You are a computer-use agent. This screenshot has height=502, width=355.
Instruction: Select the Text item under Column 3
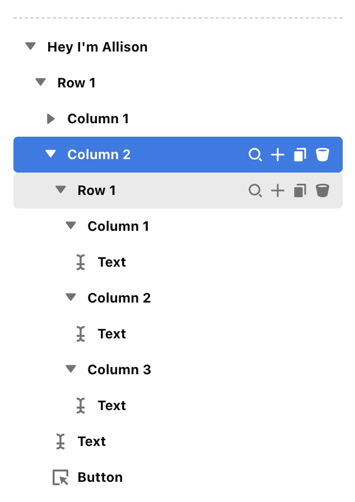click(111, 406)
